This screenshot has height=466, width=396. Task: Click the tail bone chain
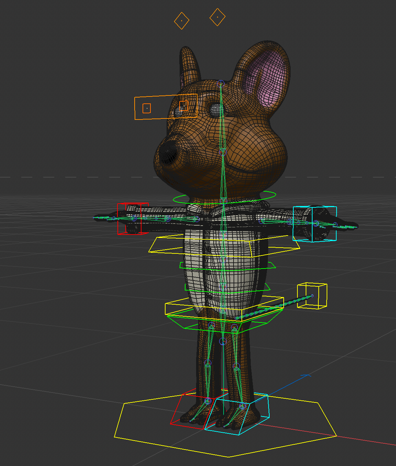pos(274,307)
